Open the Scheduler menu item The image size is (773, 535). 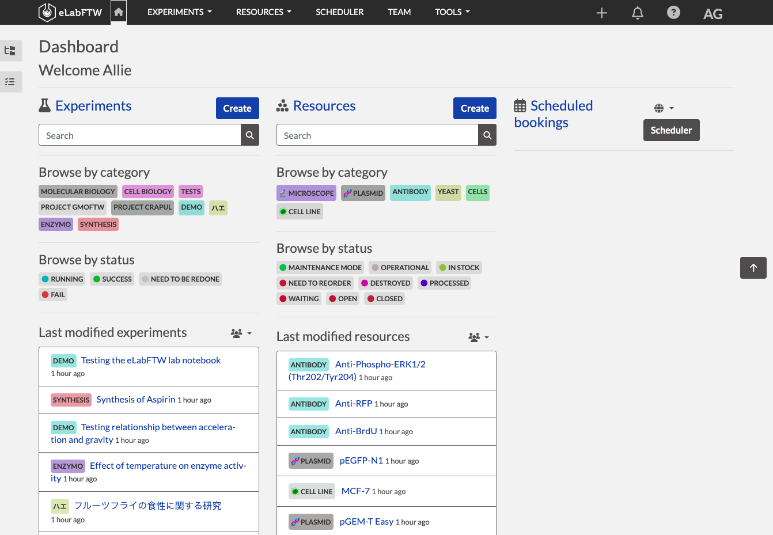[x=340, y=12]
